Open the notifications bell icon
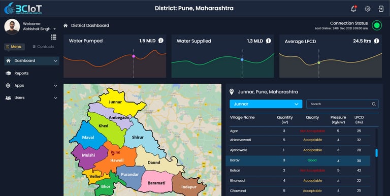The height and width of the screenshot is (196, 390). point(353,9)
